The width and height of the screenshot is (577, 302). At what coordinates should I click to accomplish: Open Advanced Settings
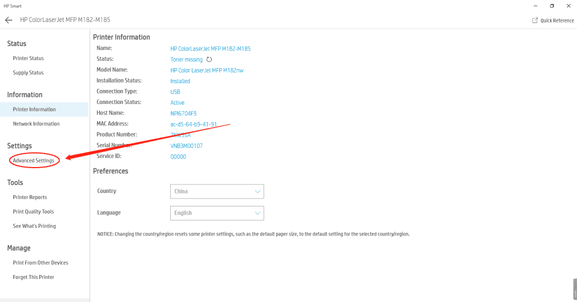[33, 160]
